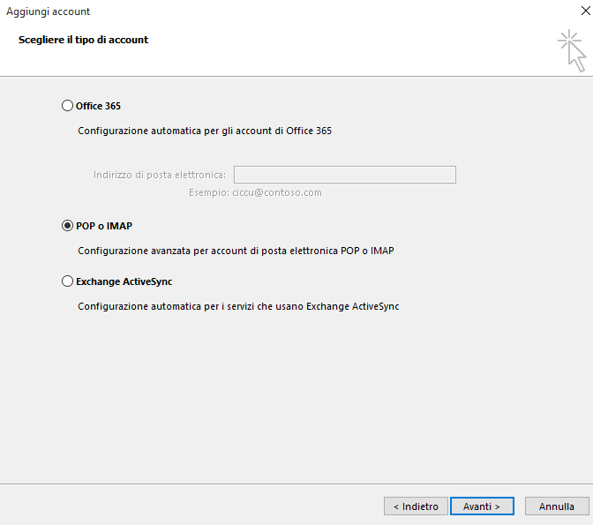Click the 'Configurazione automatica per gli account di Office 365' text
593x525 pixels.
point(205,131)
